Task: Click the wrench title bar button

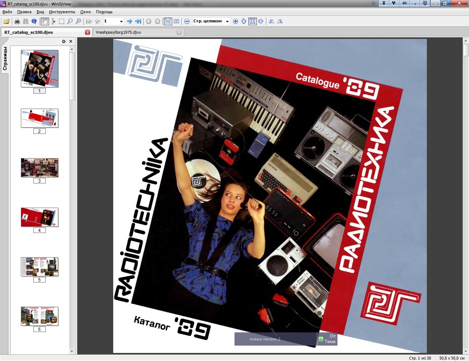Action: tap(394, 3)
